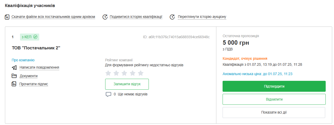The width and height of the screenshot is (334, 125).
Task: Click the folder icon beside Документи
Action: [x=14, y=76]
